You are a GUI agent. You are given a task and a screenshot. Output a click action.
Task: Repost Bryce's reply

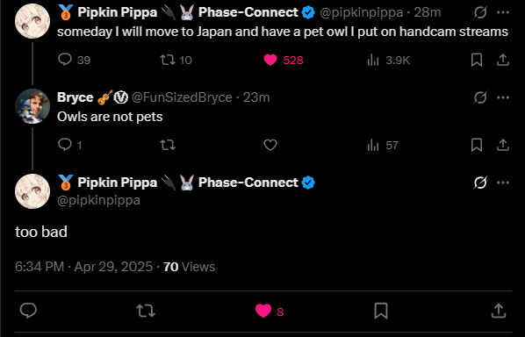coord(168,145)
